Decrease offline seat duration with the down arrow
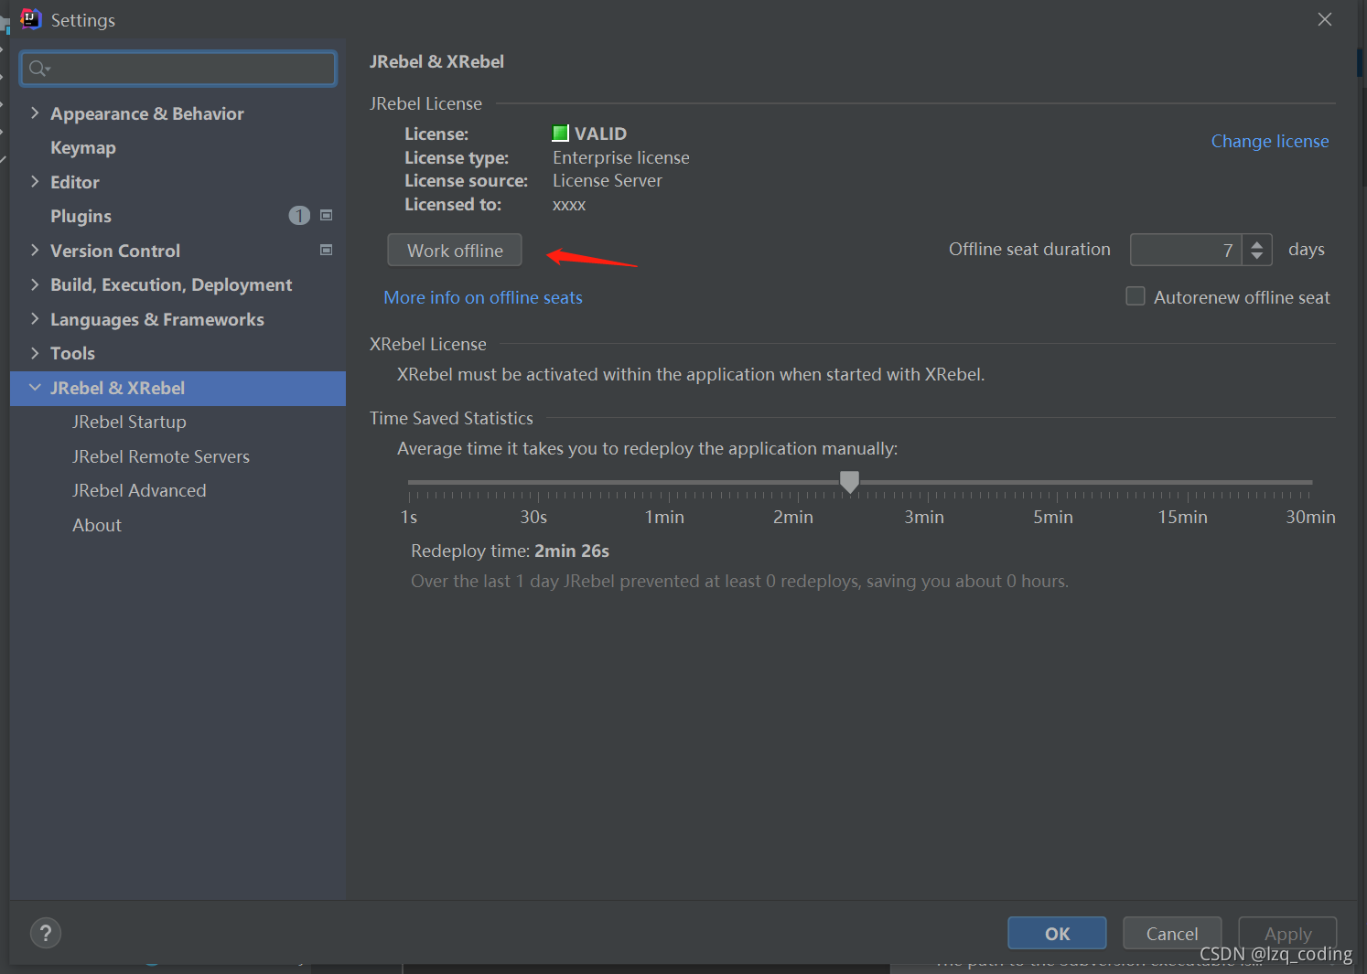Viewport: 1367px width, 974px height. pyautogui.click(x=1257, y=256)
